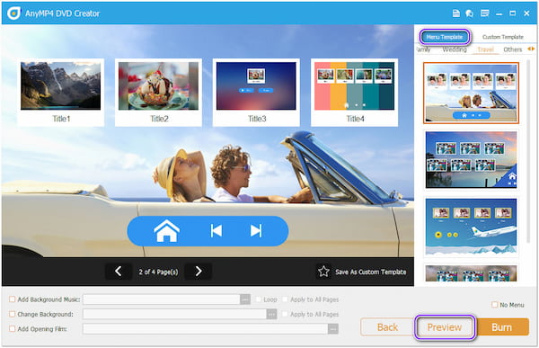Go to the previous menu page arrow
This screenshot has width=539, height=348.
click(119, 272)
